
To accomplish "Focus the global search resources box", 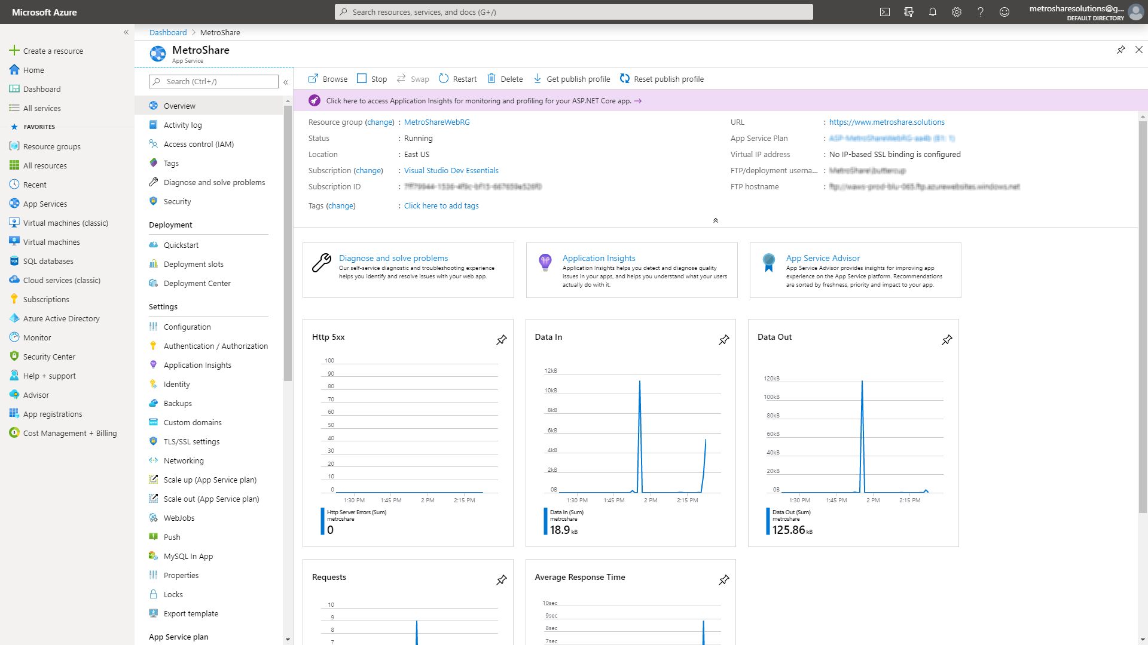I will click(574, 12).
